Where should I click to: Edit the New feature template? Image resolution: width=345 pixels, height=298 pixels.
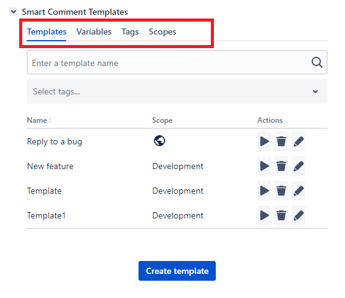(x=299, y=166)
